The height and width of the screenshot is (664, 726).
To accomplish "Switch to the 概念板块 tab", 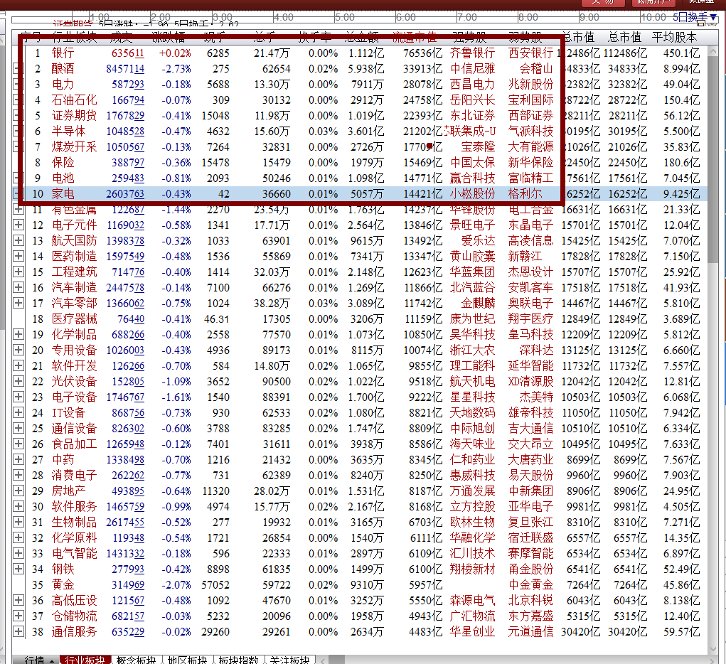I will coord(135,660).
